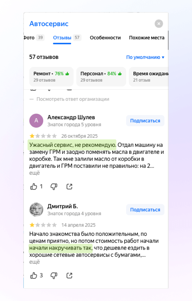192x301 pixels.
Task: Expand Посмотреть ответ организации
Action: [69, 99]
